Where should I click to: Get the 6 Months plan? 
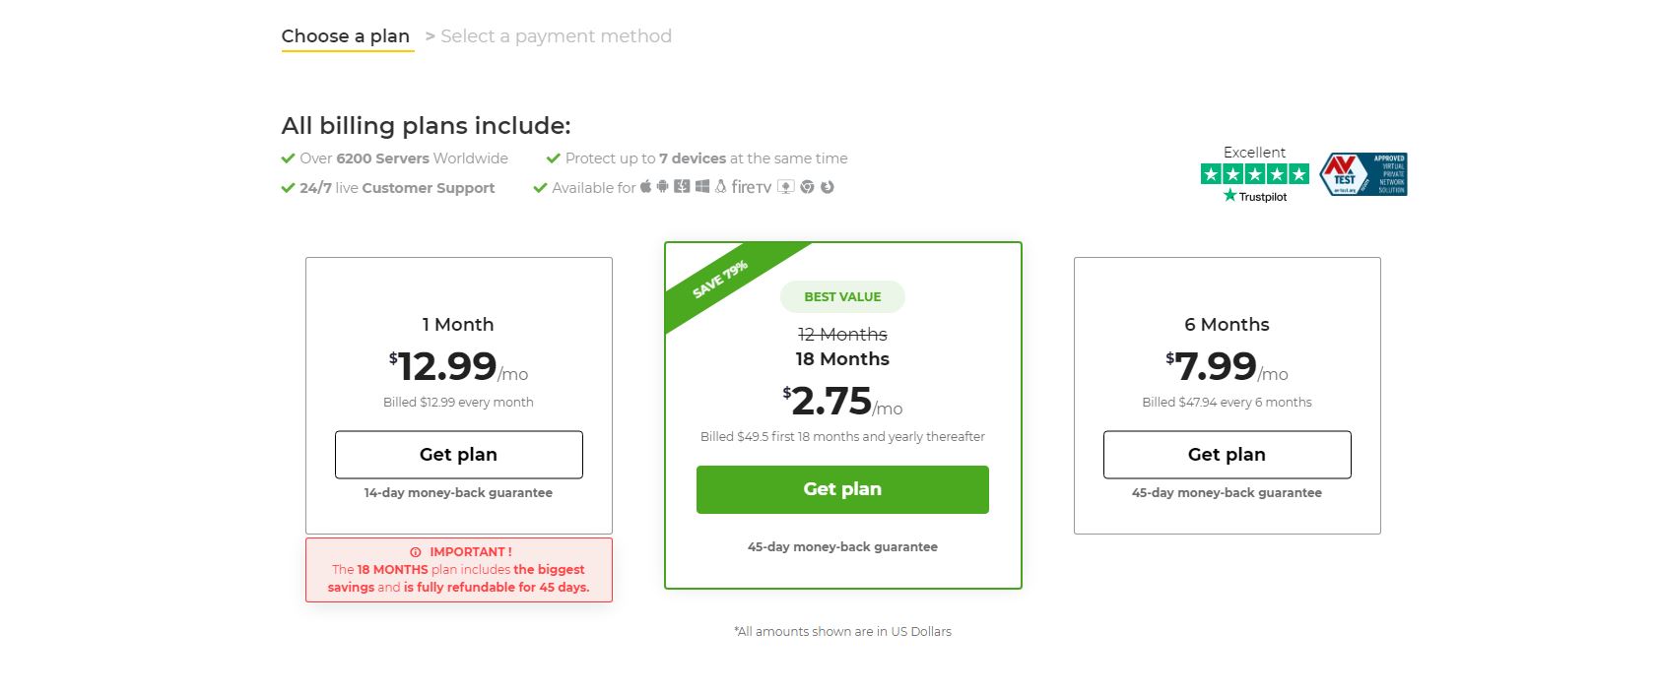pyautogui.click(x=1227, y=455)
